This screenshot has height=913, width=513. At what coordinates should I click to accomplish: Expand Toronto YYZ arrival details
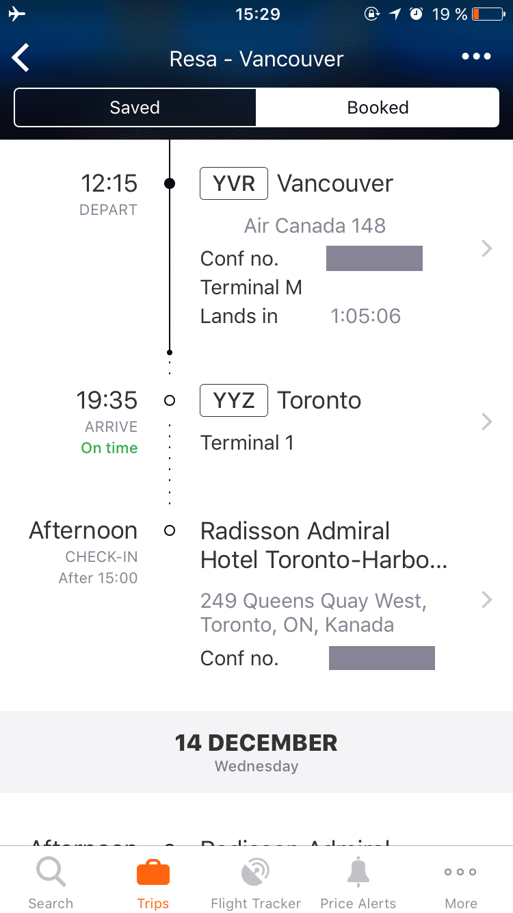[486, 422]
